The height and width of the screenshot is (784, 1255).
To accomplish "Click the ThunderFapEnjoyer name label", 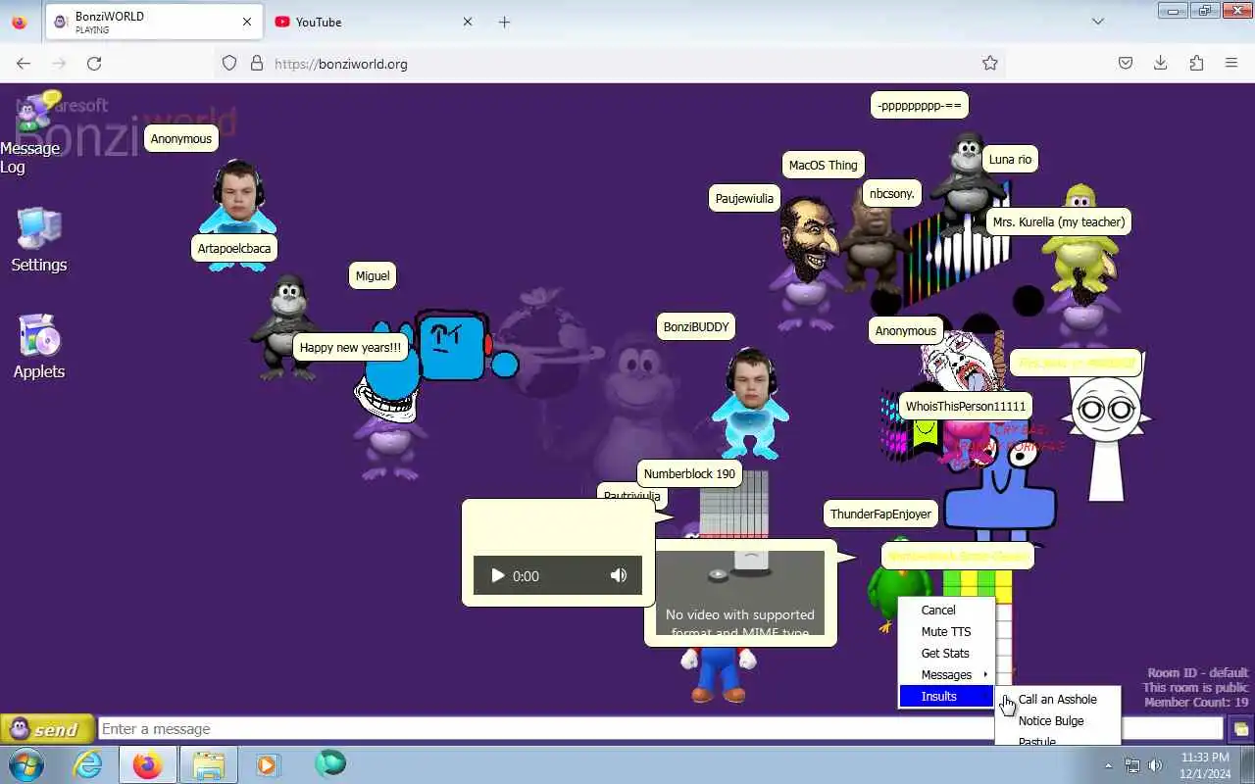I will coord(880,514).
